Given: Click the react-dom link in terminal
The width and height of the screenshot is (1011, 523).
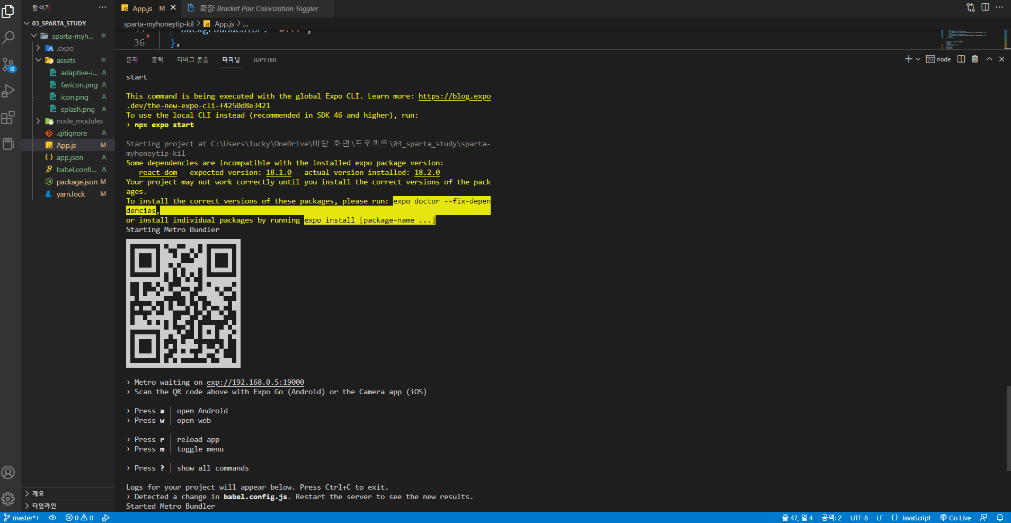Looking at the screenshot, I should click(x=158, y=173).
